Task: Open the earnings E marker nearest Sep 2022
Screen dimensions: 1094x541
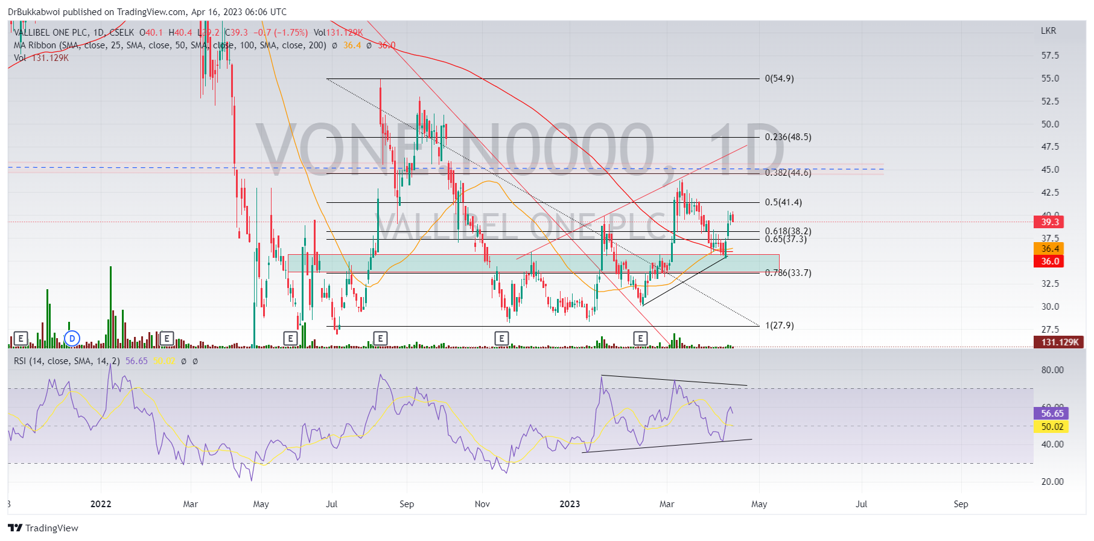Action: (380, 339)
